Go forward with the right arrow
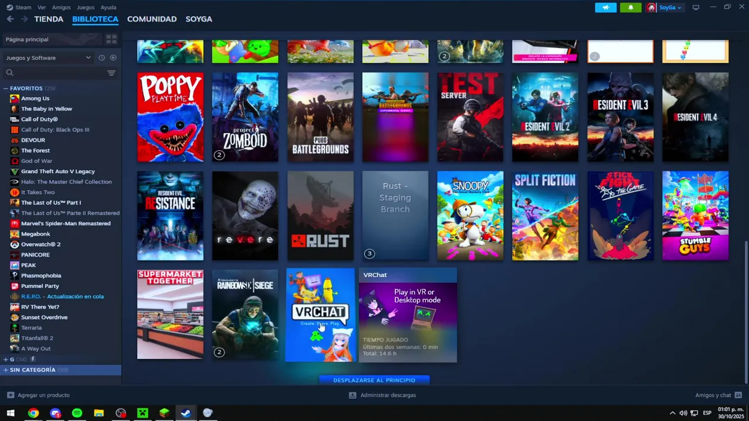Image resolution: width=749 pixels, height=421 pixels. point(24,19)
